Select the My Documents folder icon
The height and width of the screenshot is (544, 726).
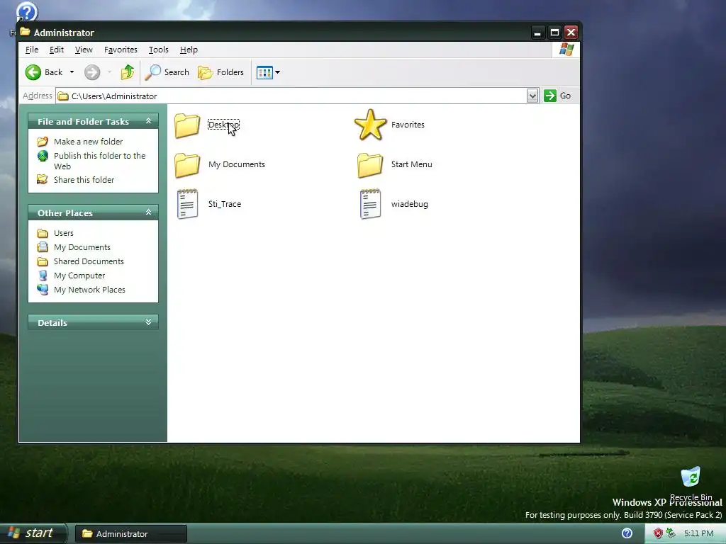click(x=187, y=165)
